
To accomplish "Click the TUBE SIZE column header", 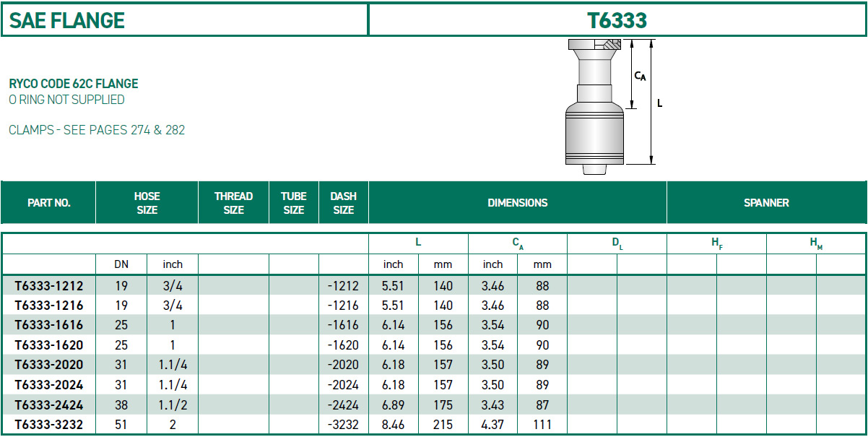I will (x=294, y=203).
